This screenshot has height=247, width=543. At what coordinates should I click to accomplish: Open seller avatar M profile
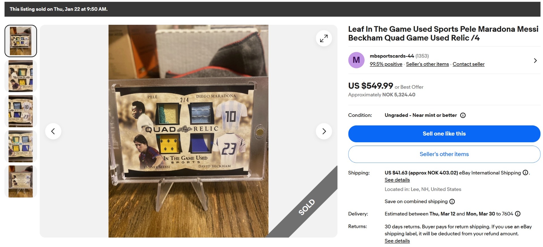(x=356, y=60)
